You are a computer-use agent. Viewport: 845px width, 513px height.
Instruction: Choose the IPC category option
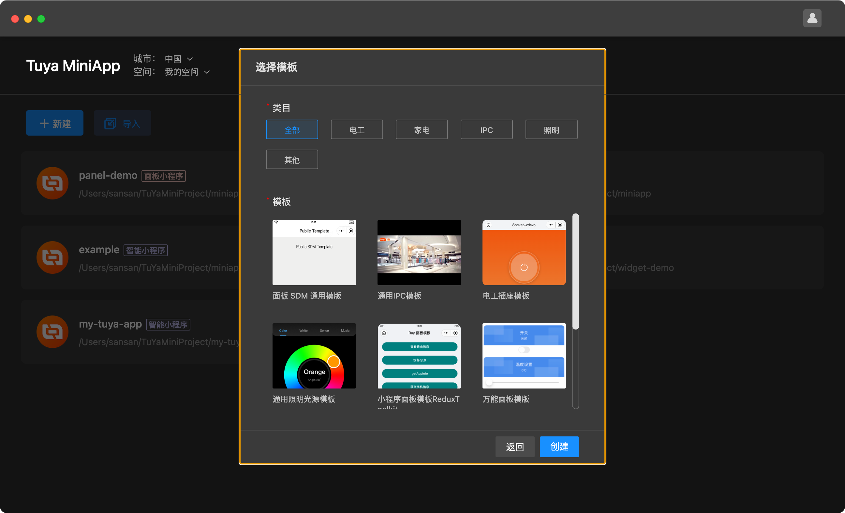(486, 130)
